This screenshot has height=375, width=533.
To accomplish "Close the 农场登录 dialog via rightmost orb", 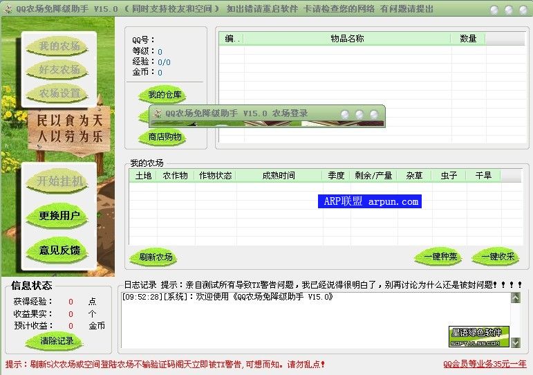I will click(374, 114).
